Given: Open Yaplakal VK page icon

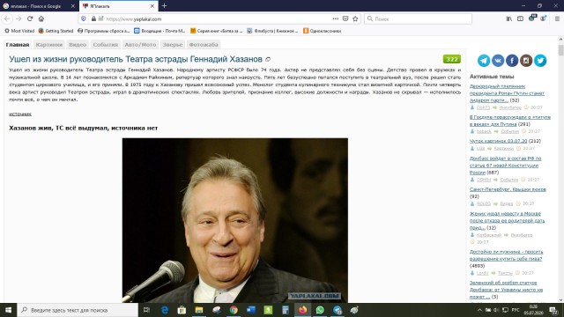Looking at the screenshot, I should [x=498, y=61].
